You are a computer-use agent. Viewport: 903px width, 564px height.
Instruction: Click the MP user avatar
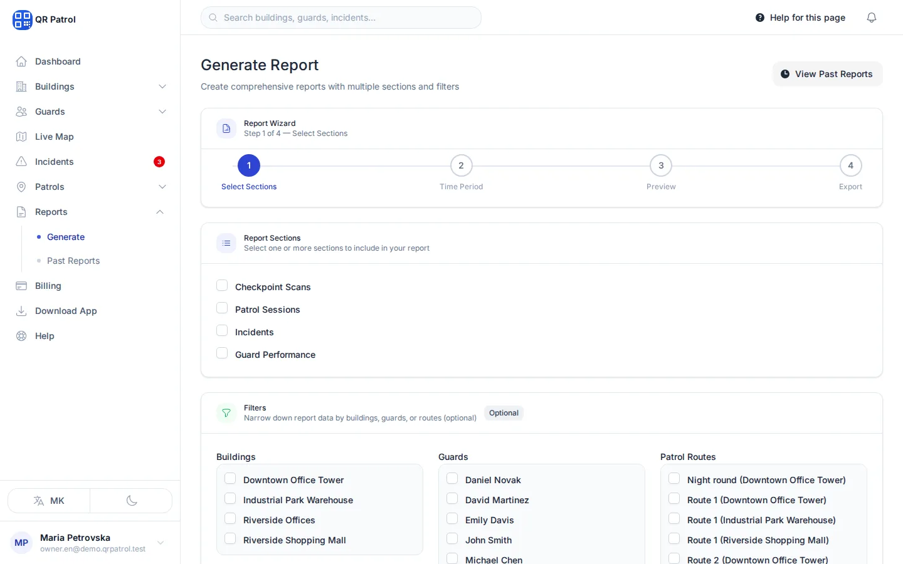tap(21, 543)
